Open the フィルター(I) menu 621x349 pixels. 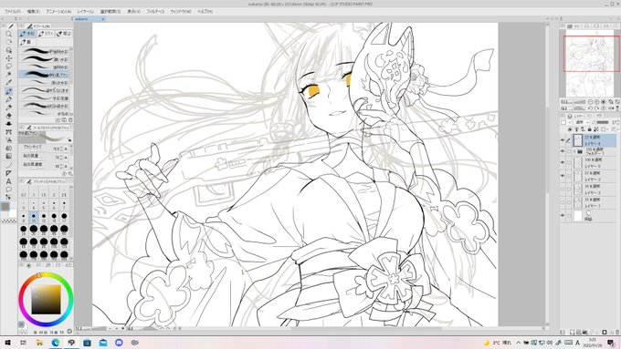tap(155, 12)
